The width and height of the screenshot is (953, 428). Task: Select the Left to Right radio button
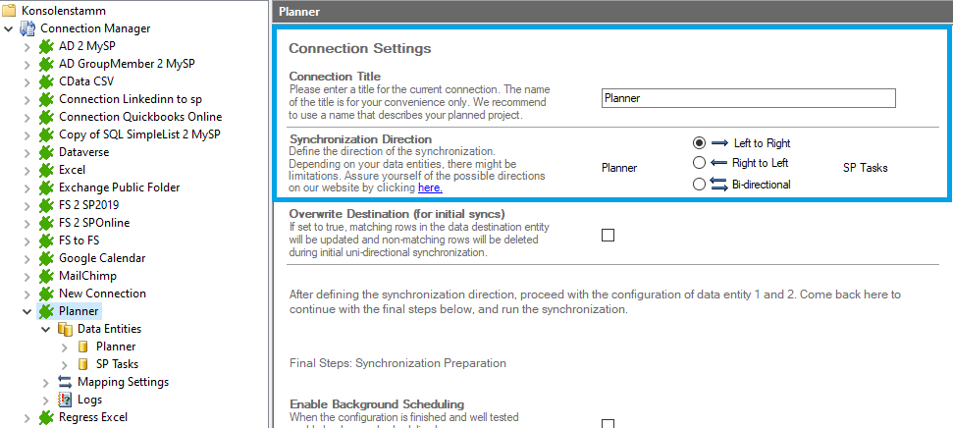(699, 143)
